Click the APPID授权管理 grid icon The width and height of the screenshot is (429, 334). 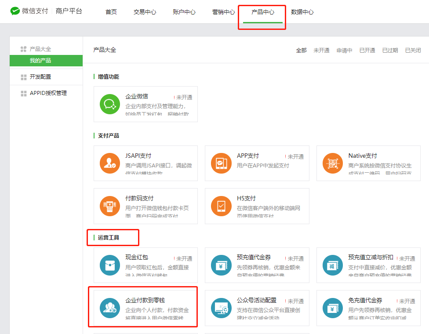(x=24, y=94)
